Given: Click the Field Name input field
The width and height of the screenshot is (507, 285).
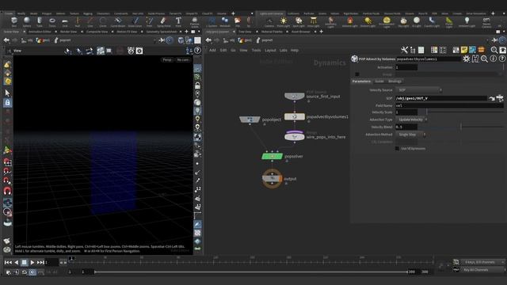Looking at the screenshot, I should 449,105.
